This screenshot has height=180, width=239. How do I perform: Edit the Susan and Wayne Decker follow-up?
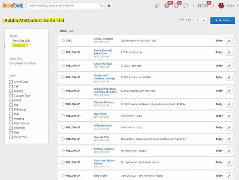229,162
